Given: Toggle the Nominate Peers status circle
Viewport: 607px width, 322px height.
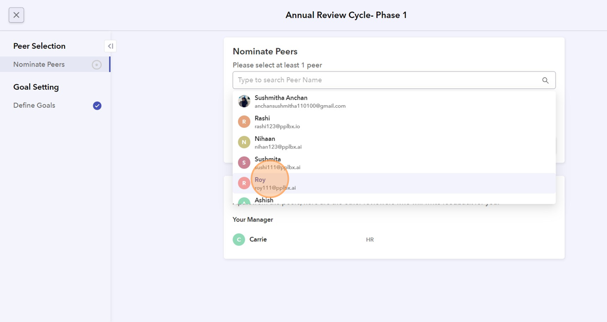Looking at the screenshot, I should [x=96, y=65].
